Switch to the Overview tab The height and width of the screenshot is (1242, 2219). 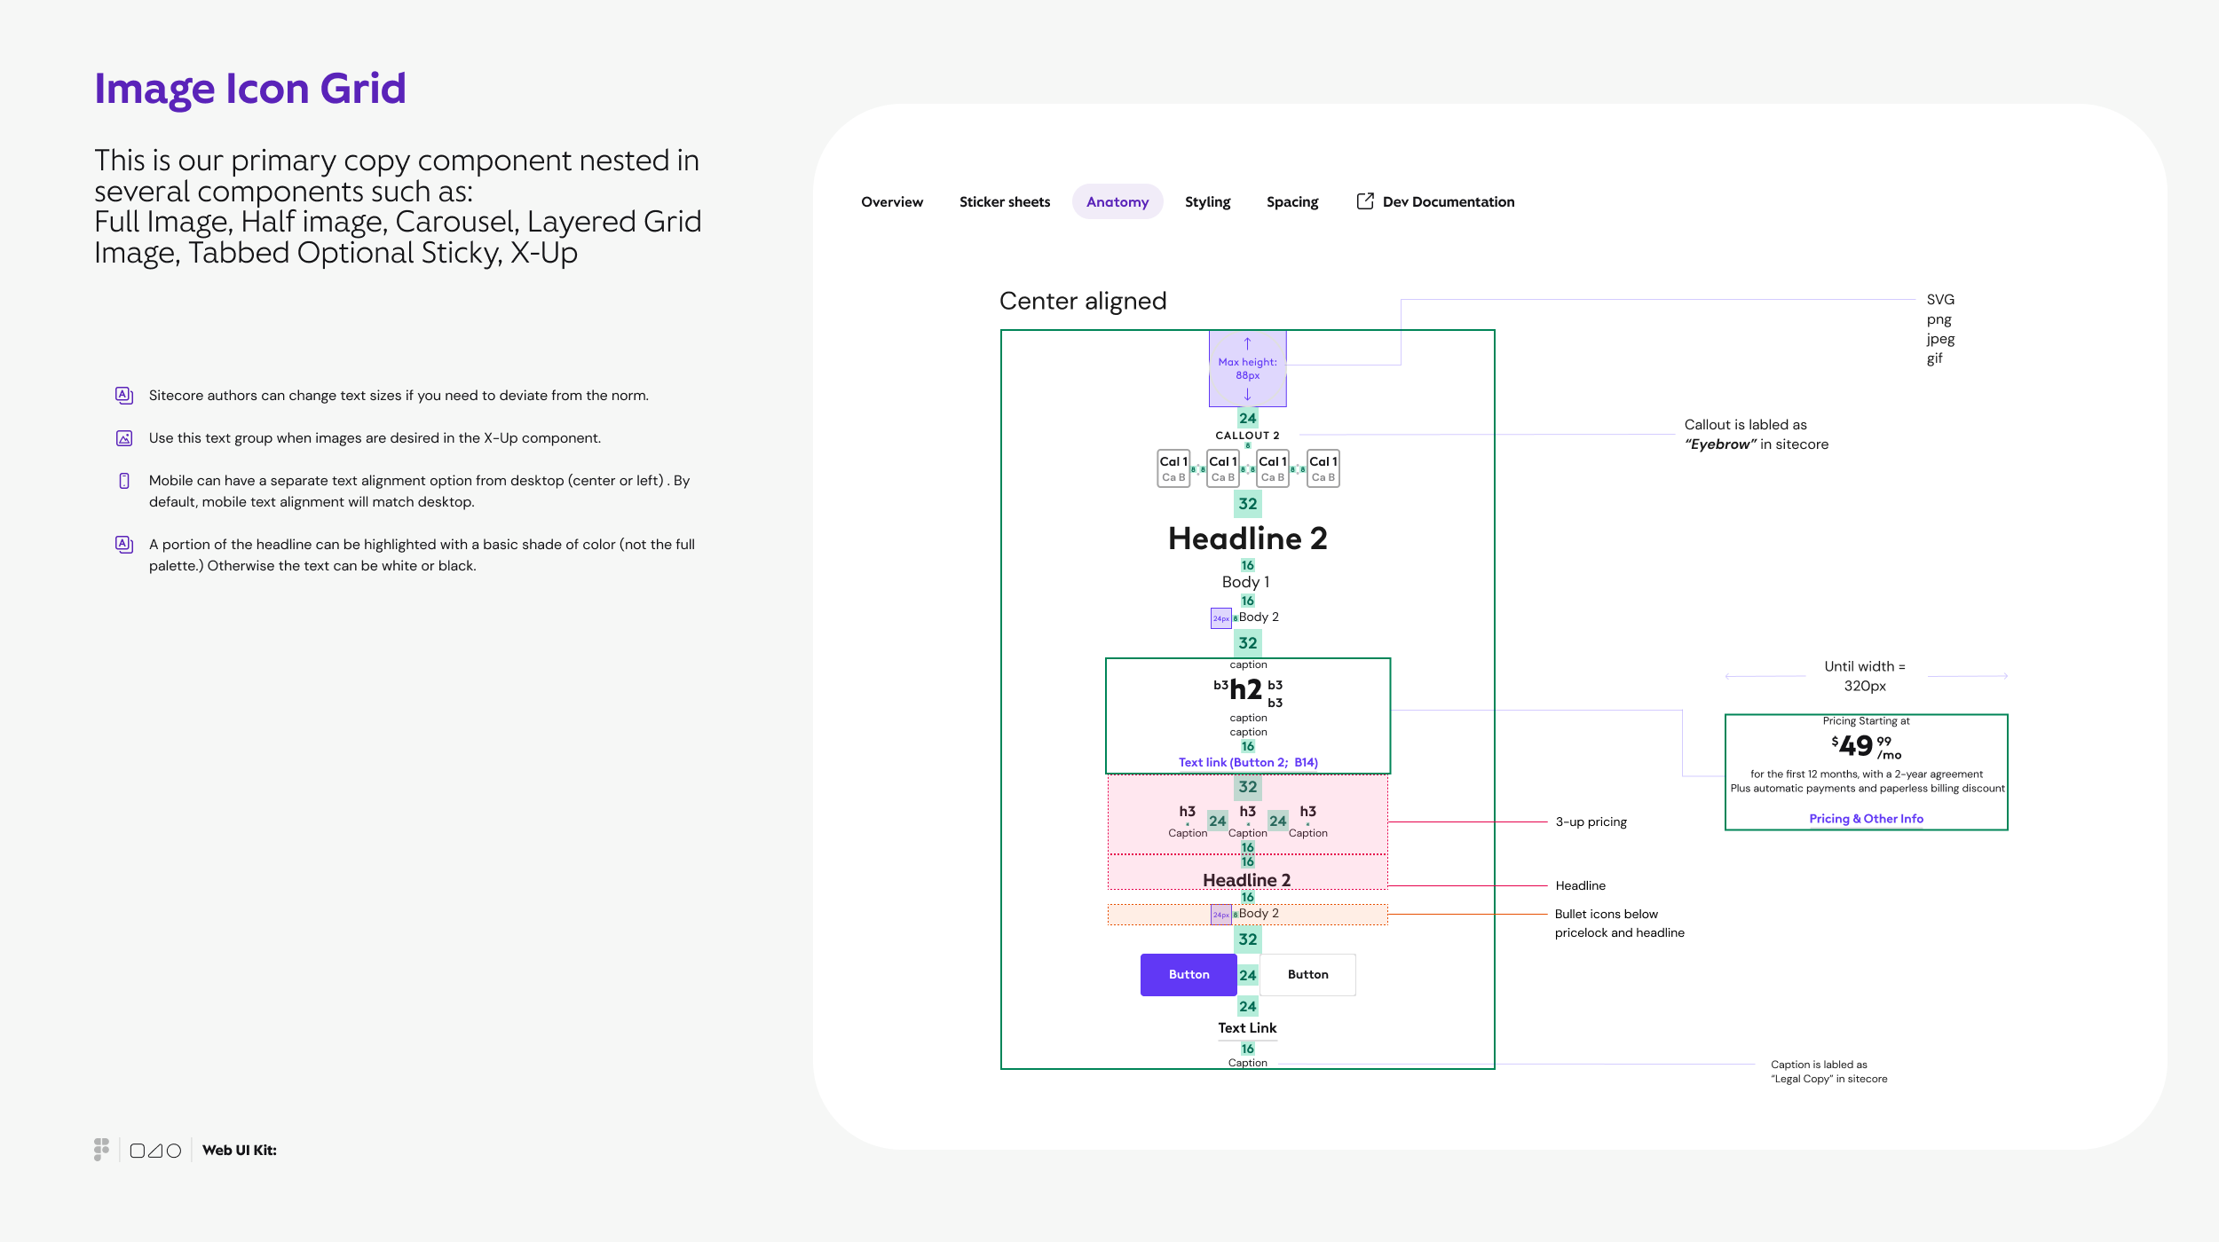(x=891, y=202)
